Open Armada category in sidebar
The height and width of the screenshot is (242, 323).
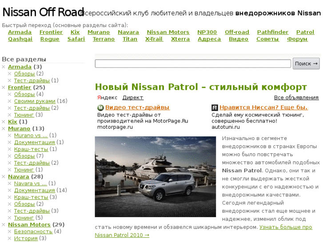(x=20, y=67)
